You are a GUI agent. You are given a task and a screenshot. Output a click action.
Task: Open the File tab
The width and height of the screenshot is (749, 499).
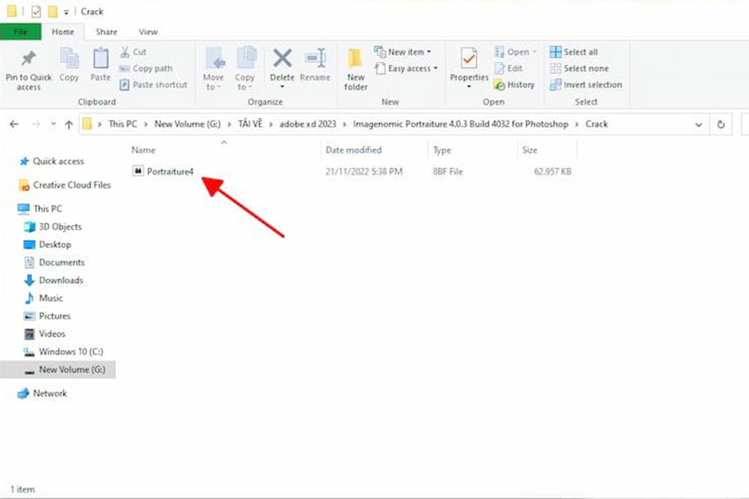point(21,32)
